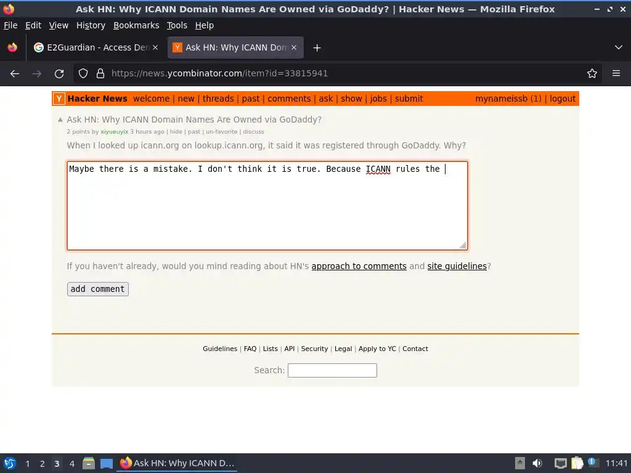Open the Tools menu

tap(177, 25)
